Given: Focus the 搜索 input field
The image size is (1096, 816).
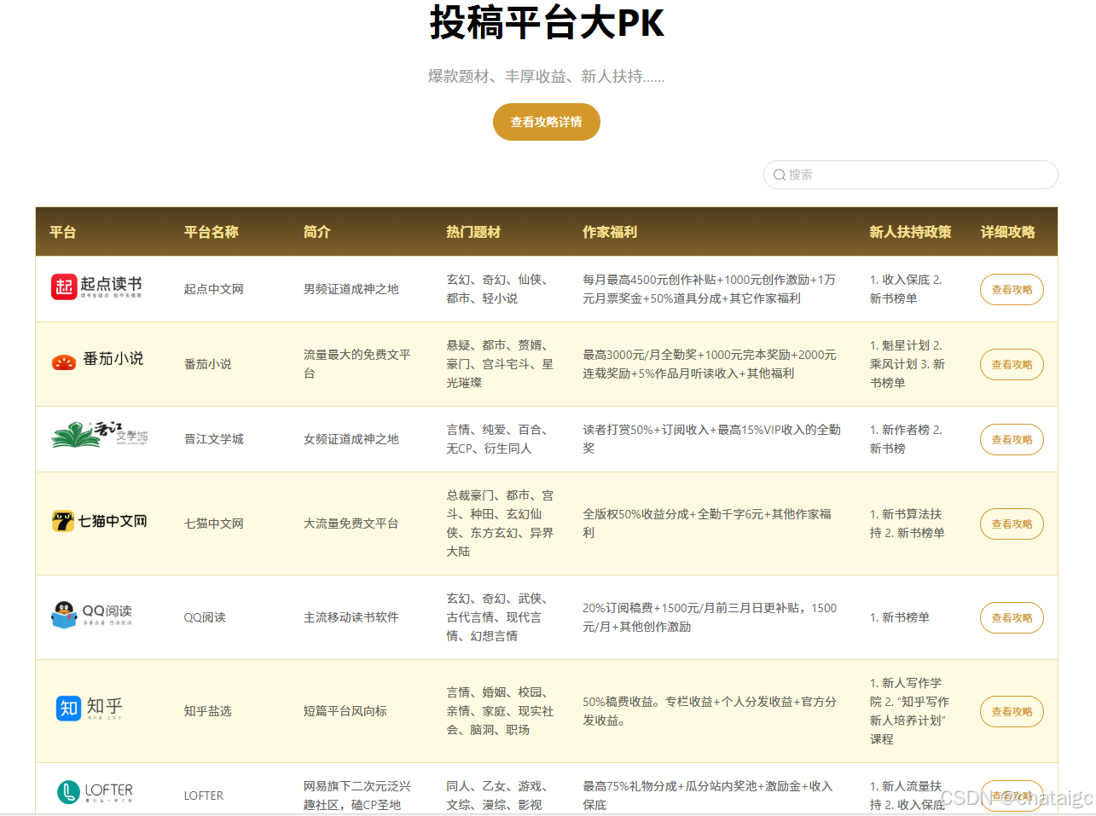Looking at the screenshot, I should tap(910, 175).
